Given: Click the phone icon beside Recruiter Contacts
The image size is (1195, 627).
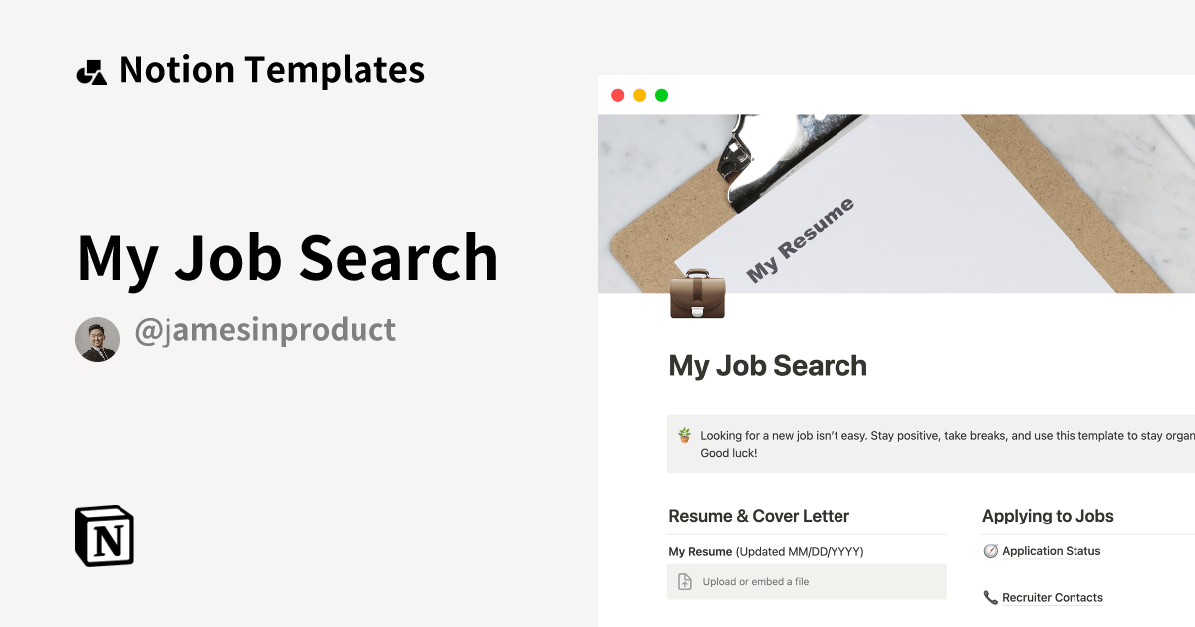Looking at the screenshot, I should [x=990, y=598].
